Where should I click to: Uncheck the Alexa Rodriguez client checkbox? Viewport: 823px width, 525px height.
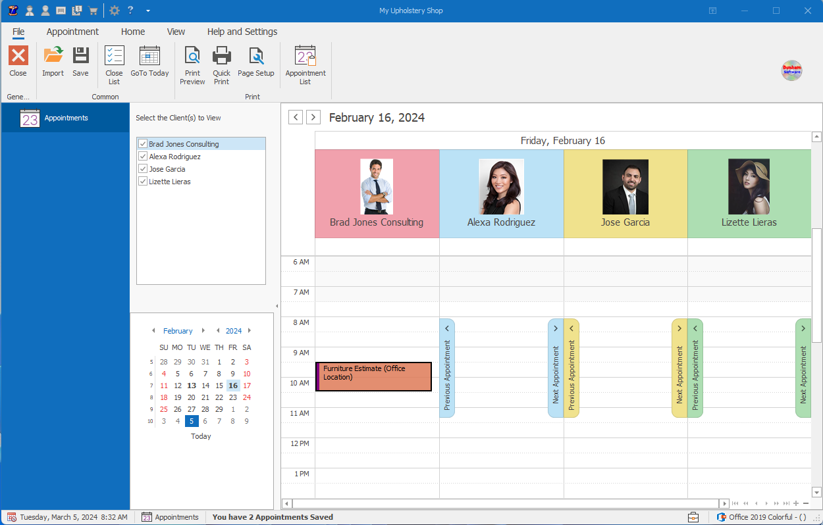[143, 156]
